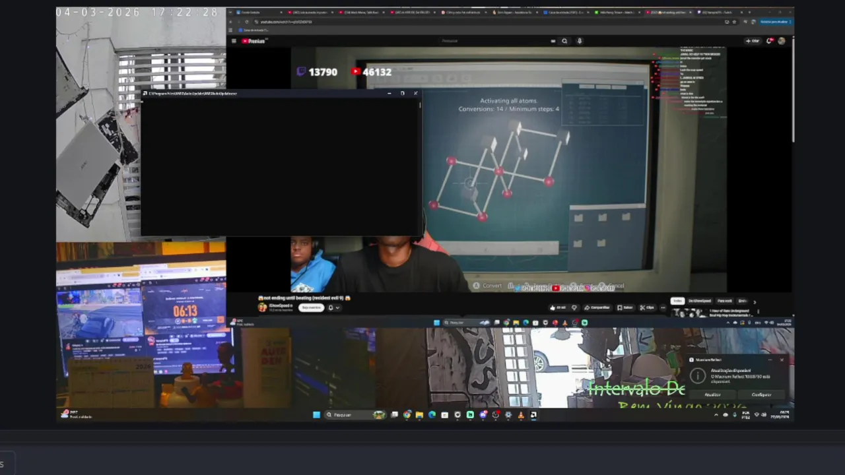Maximize the black console window
The image size is (845, 475).
403,93
